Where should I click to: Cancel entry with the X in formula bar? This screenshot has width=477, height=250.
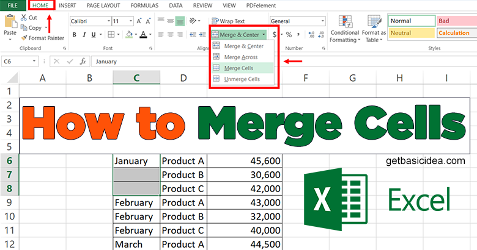coord(57,62)
